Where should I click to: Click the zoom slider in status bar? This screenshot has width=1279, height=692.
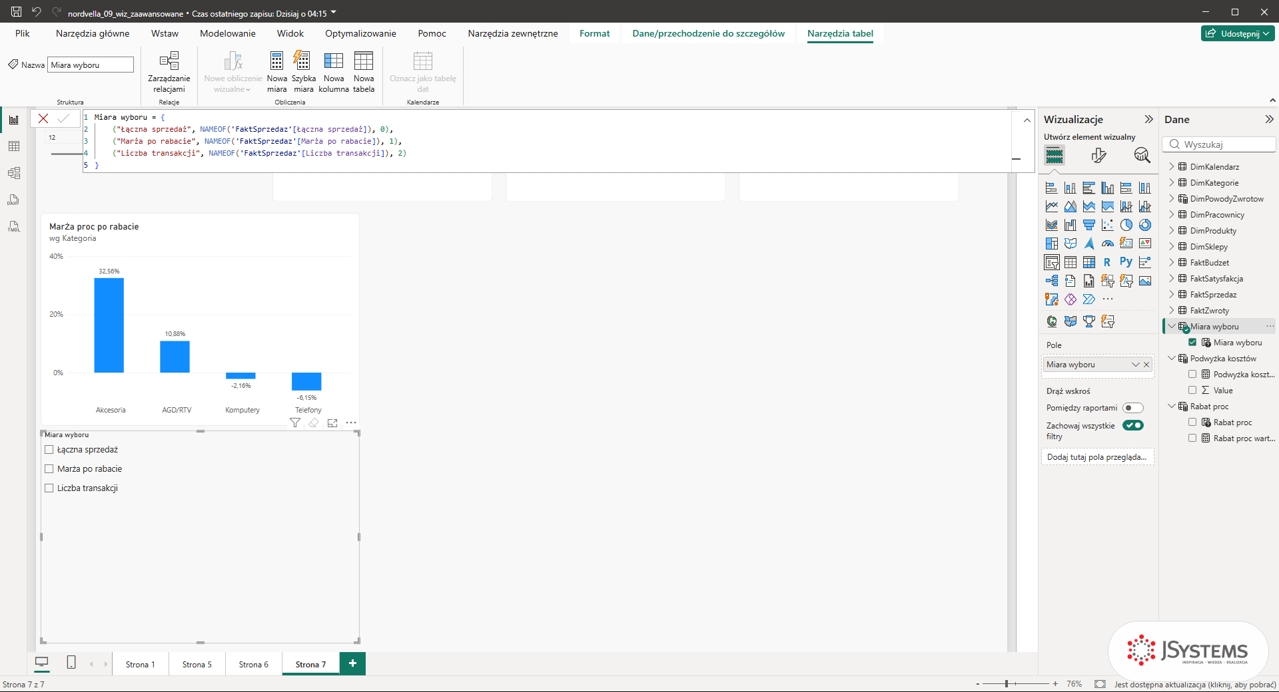pos(1016,683)
